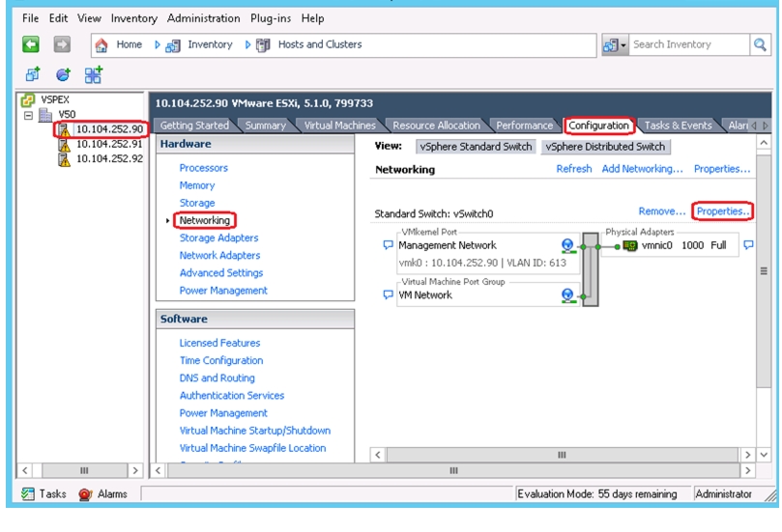The width and height of the screenshot is (782, 532).
Task: Open DNS and Routing link
Action: [217, 378]
